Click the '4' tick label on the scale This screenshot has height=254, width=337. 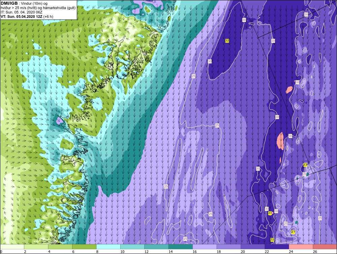(x=49, y=252)
